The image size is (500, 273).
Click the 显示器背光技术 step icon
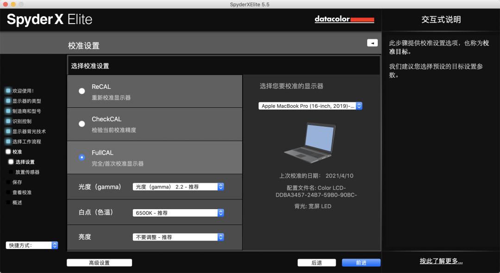8,131
